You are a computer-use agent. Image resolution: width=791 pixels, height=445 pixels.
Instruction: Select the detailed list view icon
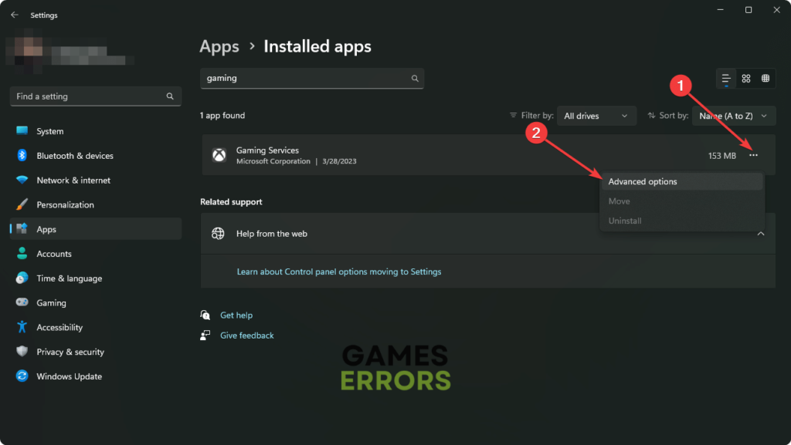point(726,78)
